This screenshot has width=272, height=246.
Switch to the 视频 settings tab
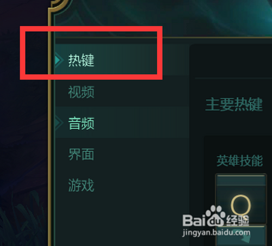click(x=81, y=92)
